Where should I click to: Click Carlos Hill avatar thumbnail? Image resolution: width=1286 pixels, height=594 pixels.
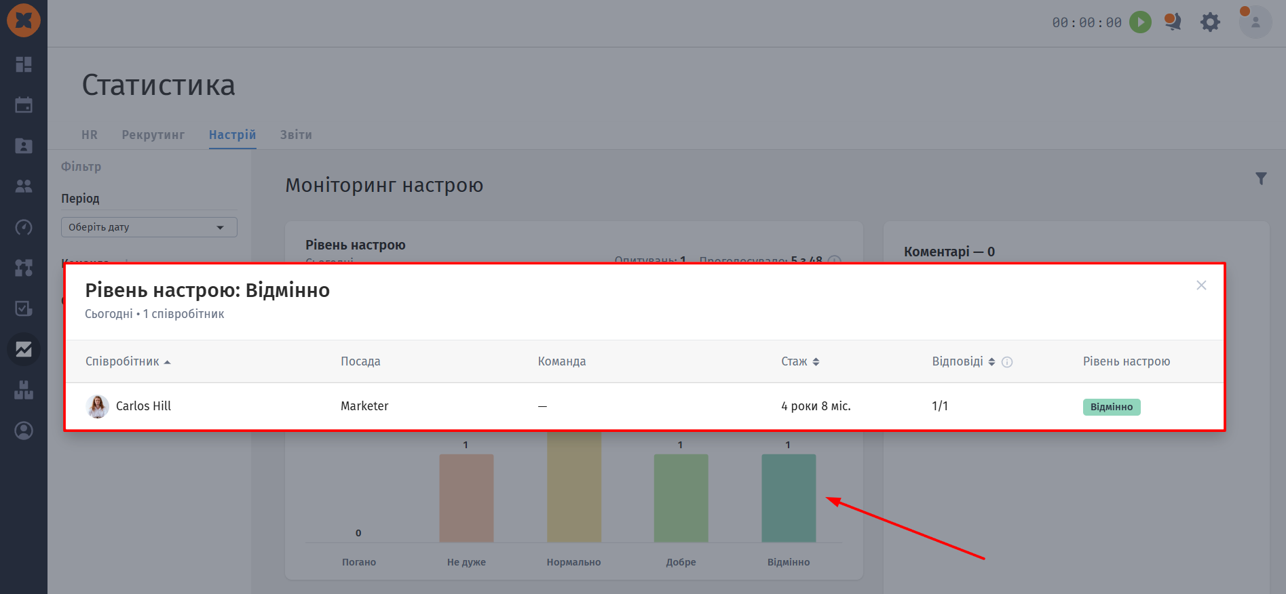pos(98,406)
